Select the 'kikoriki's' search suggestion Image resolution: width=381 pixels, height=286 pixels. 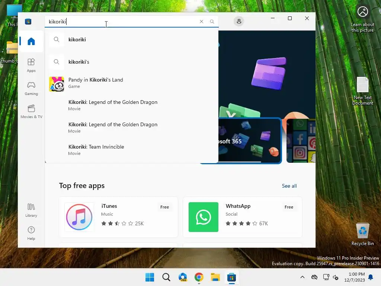pyautogui.click(x=131, y=62)
